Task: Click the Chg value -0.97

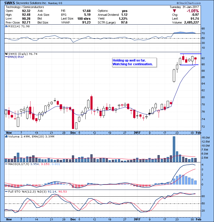Action: tap(195, 15)
